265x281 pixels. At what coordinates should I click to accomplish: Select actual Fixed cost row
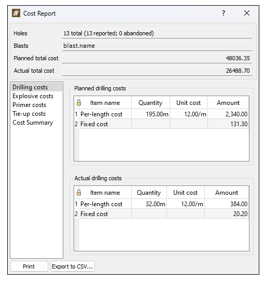click(x=162, y=214)
